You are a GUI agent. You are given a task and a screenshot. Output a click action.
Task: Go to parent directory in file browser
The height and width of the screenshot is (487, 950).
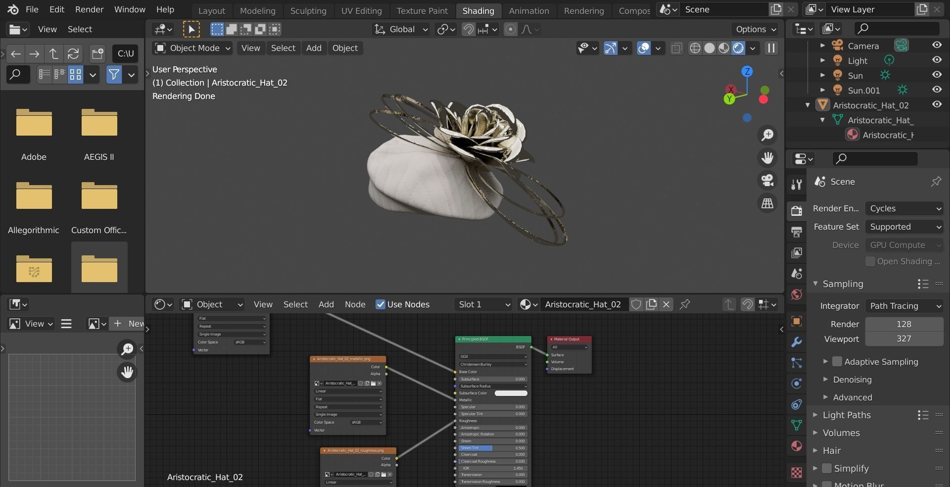[53, 53]
